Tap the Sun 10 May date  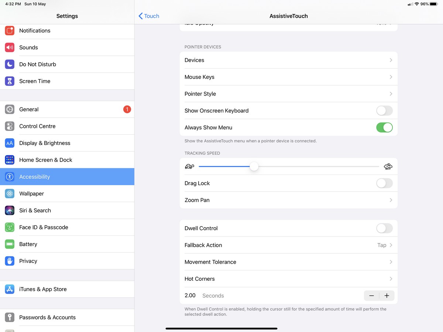(x=35, y=4)
